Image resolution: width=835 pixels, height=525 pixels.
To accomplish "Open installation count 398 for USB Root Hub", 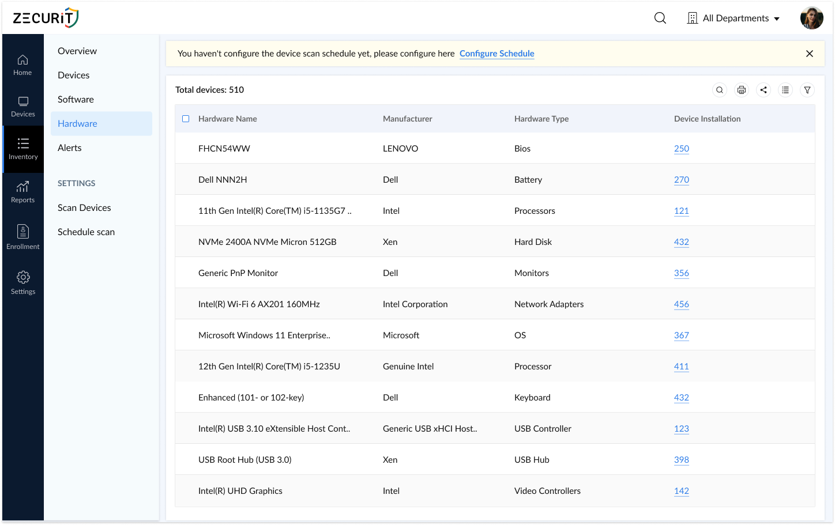I will (x=682, y=460).
